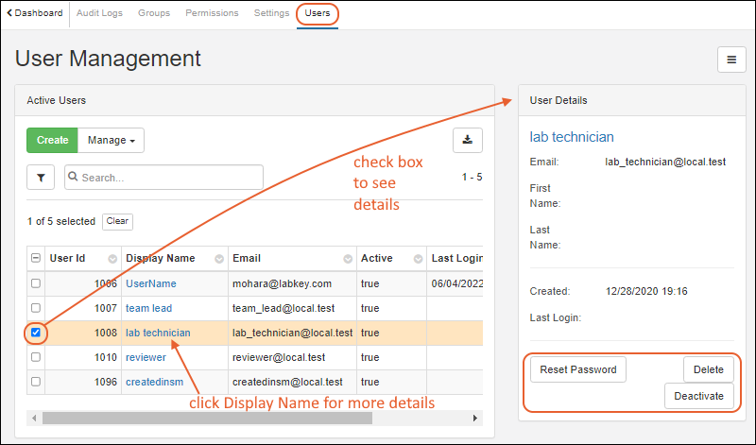Open the Display Name column menu

(x=219, y=259)
